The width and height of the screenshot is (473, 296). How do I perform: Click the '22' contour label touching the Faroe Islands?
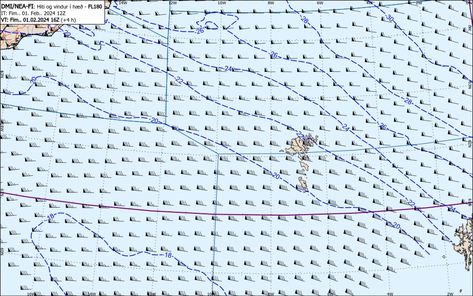(x=300, y=134)
